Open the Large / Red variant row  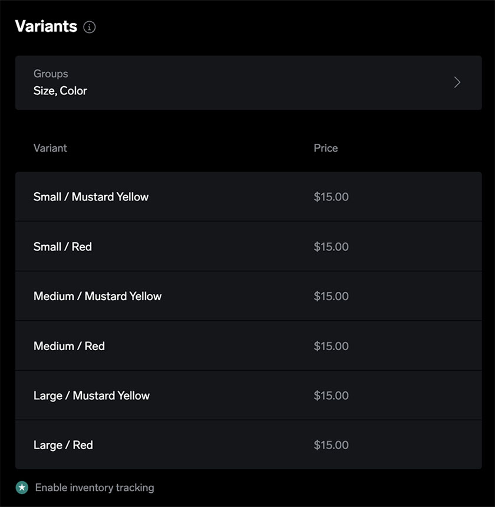click(x=249, y=445)
